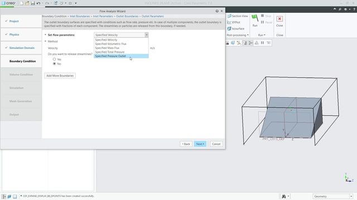Click the Regenerate icon in the top toolbar
357x200 pixels.
pyautogui.click(x=56, y=3)
